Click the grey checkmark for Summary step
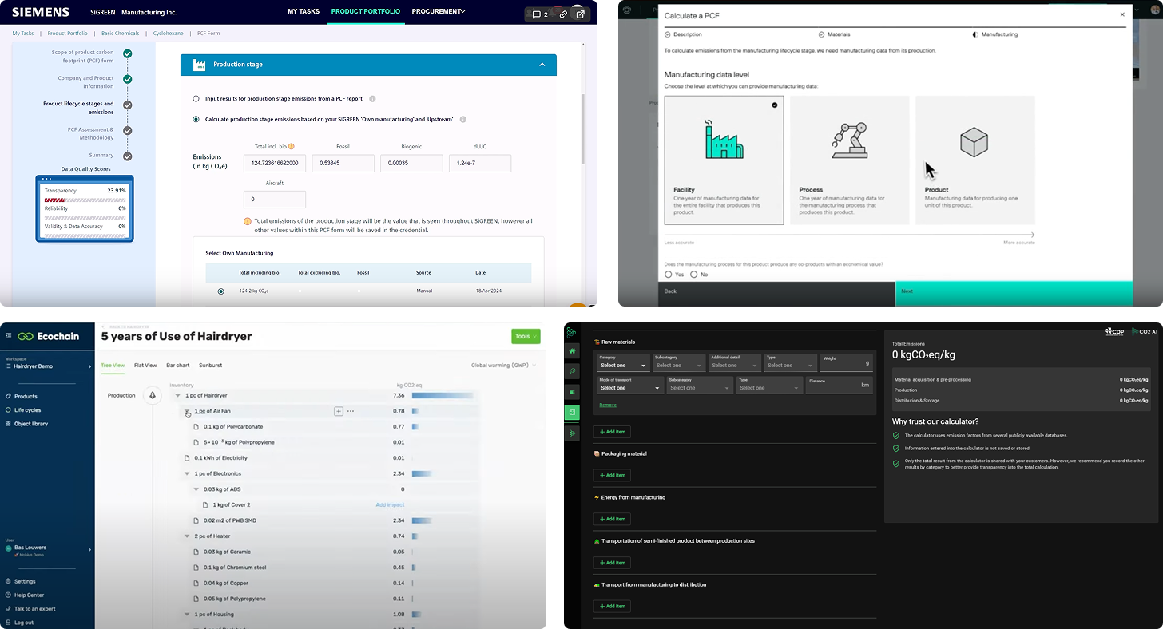Image resolution: width=1163 pixels, height=629 pixels. tap(127, 156)
